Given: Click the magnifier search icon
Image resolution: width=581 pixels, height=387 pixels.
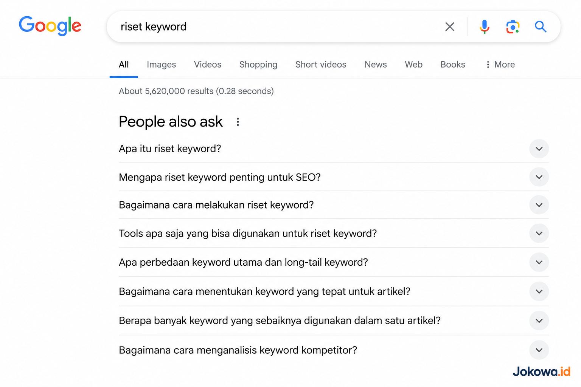Looking at the screenshot, I should tap(541, 26).
